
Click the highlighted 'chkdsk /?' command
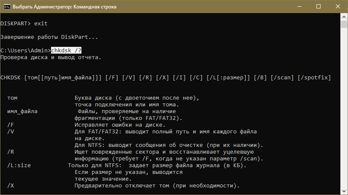66,50
